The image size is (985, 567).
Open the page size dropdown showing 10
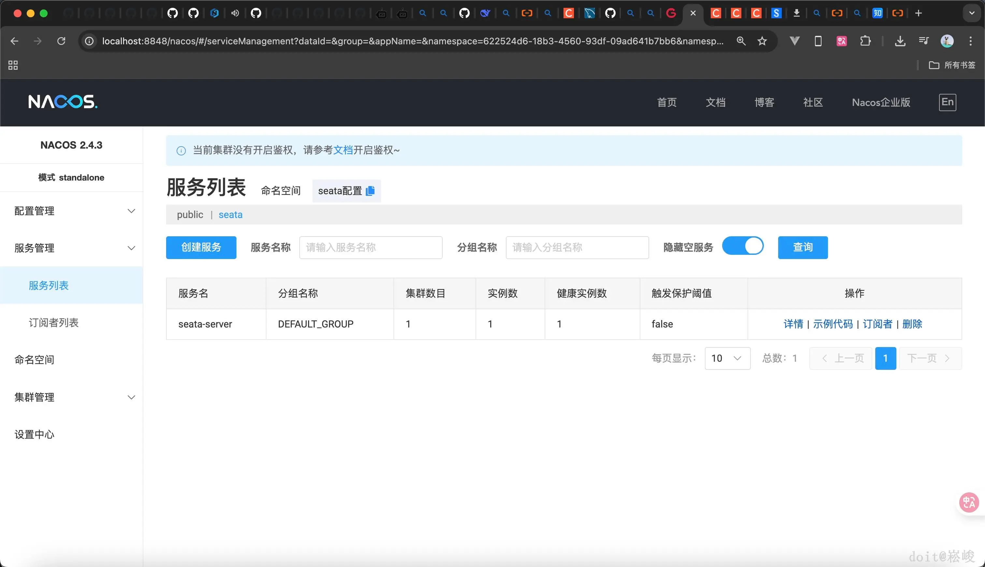click(727, 358)
